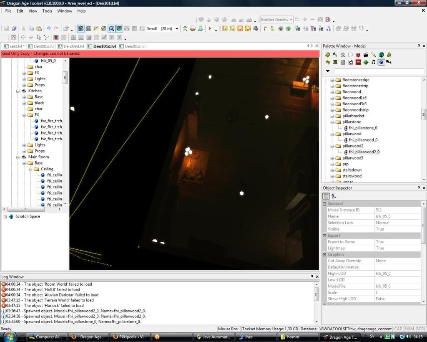Select the music note palette icon

click(374, 62)
